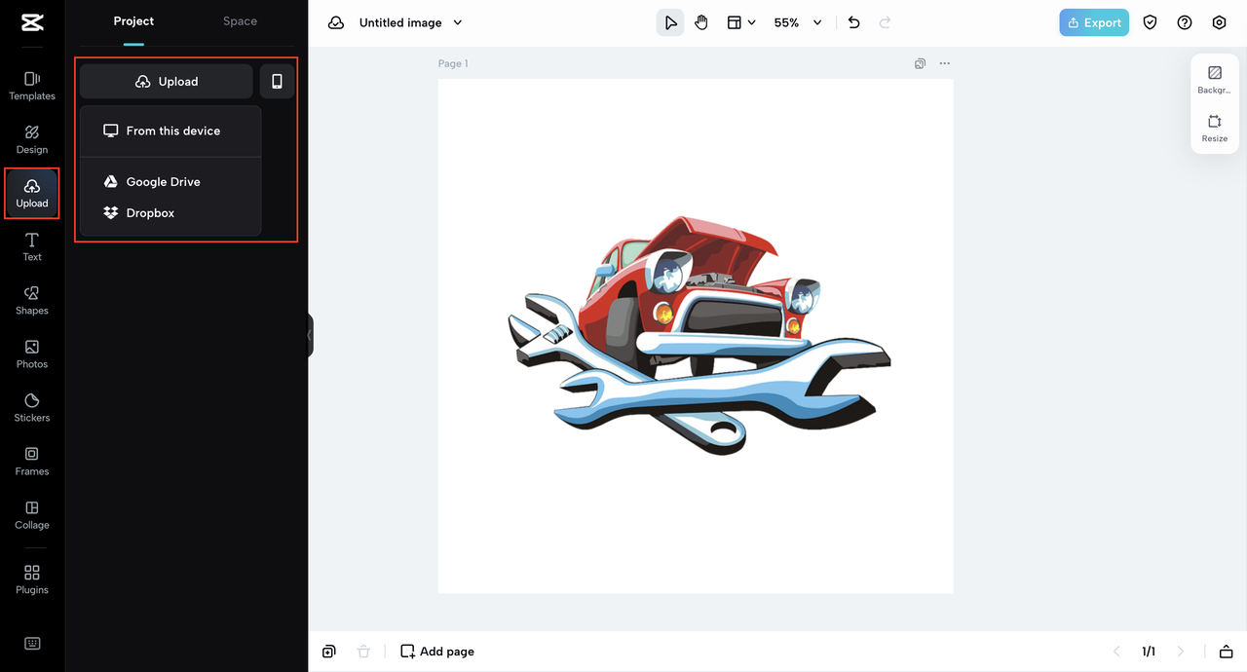Click the Upload button in panel
The width and height of the screenshot is (1247, 672).
(x=167, y=82)
